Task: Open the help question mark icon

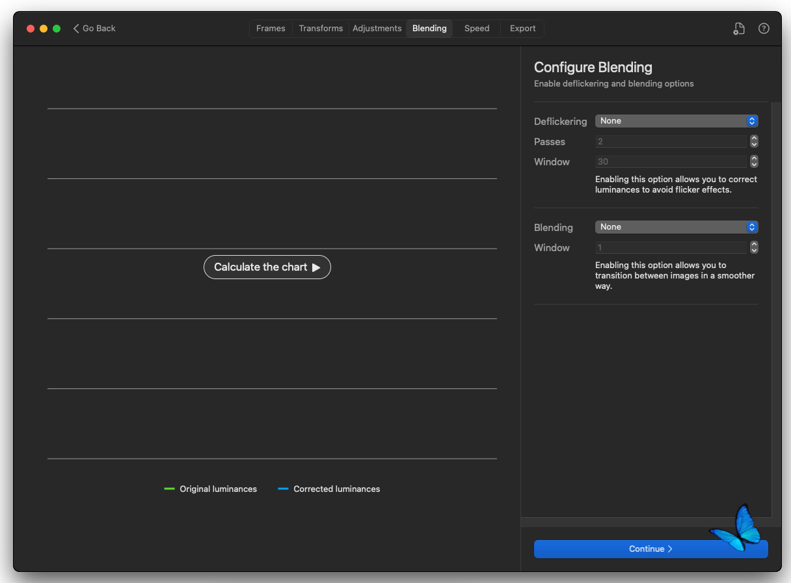Action: pos(764,29)
